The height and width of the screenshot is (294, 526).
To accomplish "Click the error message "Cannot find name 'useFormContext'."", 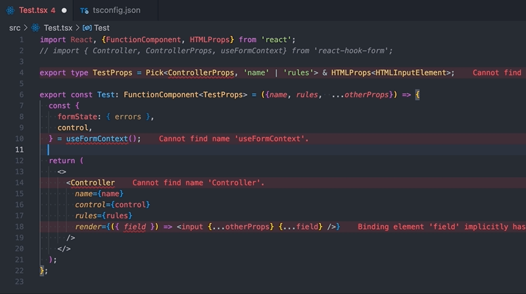I will coord(234,139).
